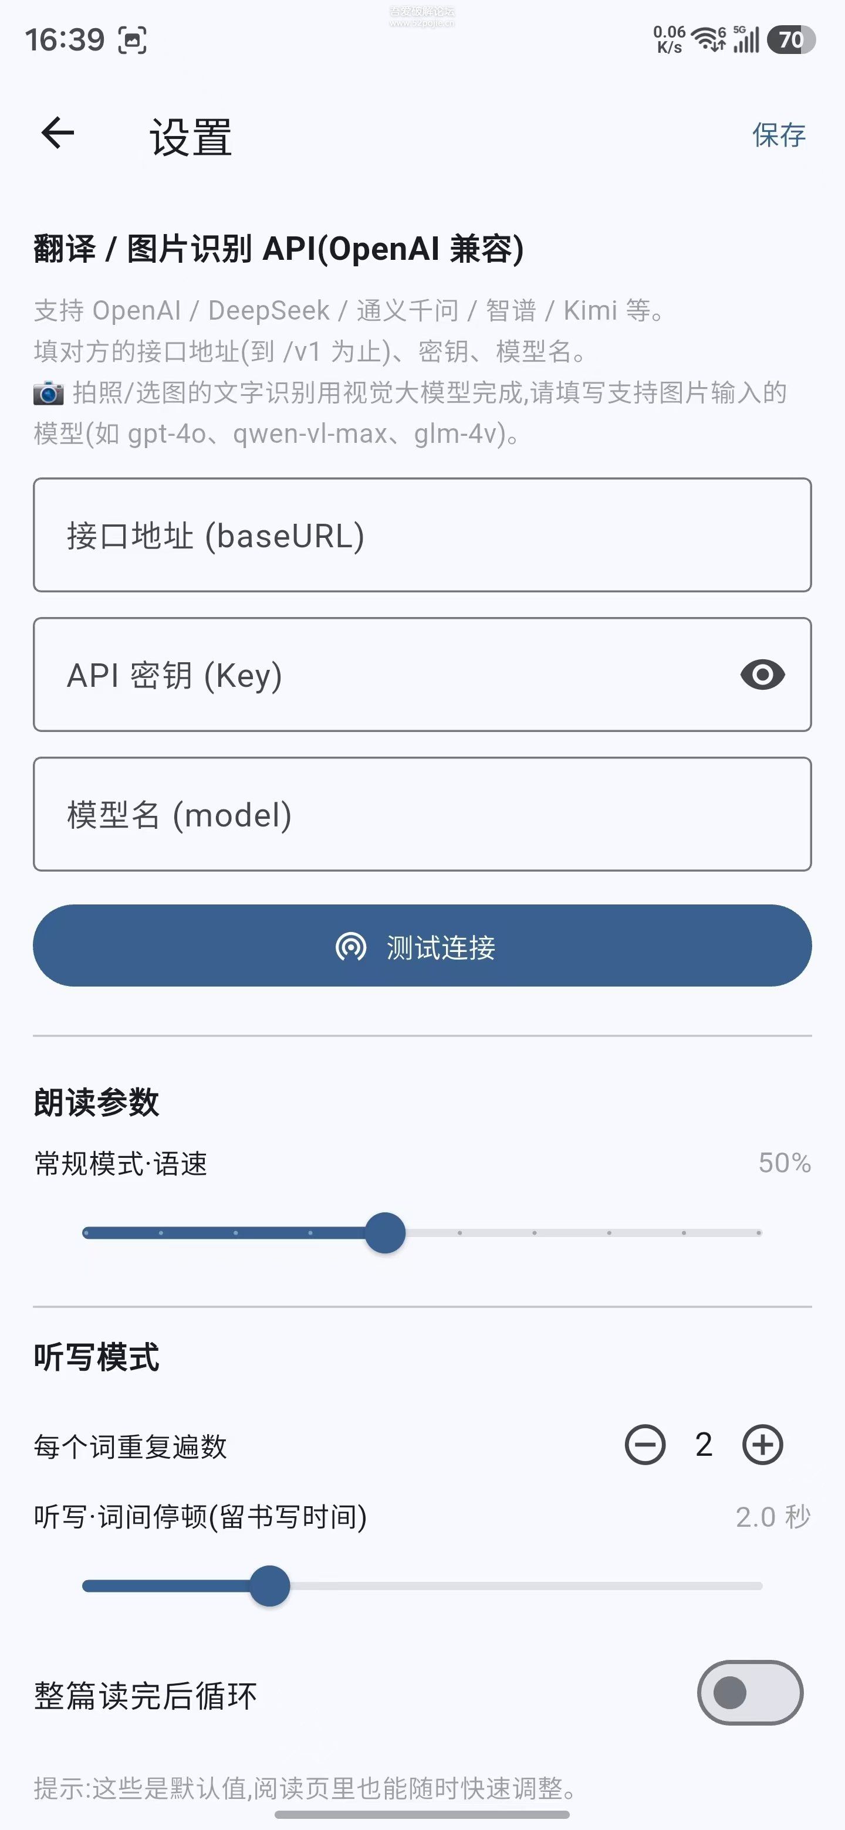Focus the 模型名 (model) field
The height and width of the screenshot is (1830, 845).
coord(422,814)
